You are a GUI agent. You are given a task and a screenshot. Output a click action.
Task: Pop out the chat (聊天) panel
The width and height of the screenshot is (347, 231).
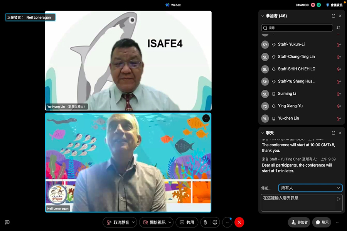334,133
